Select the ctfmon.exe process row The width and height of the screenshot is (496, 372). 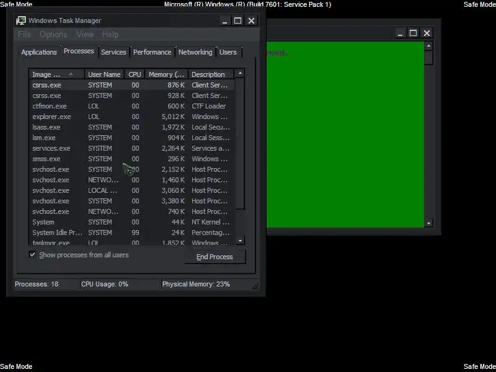click(x=132, y=106)
